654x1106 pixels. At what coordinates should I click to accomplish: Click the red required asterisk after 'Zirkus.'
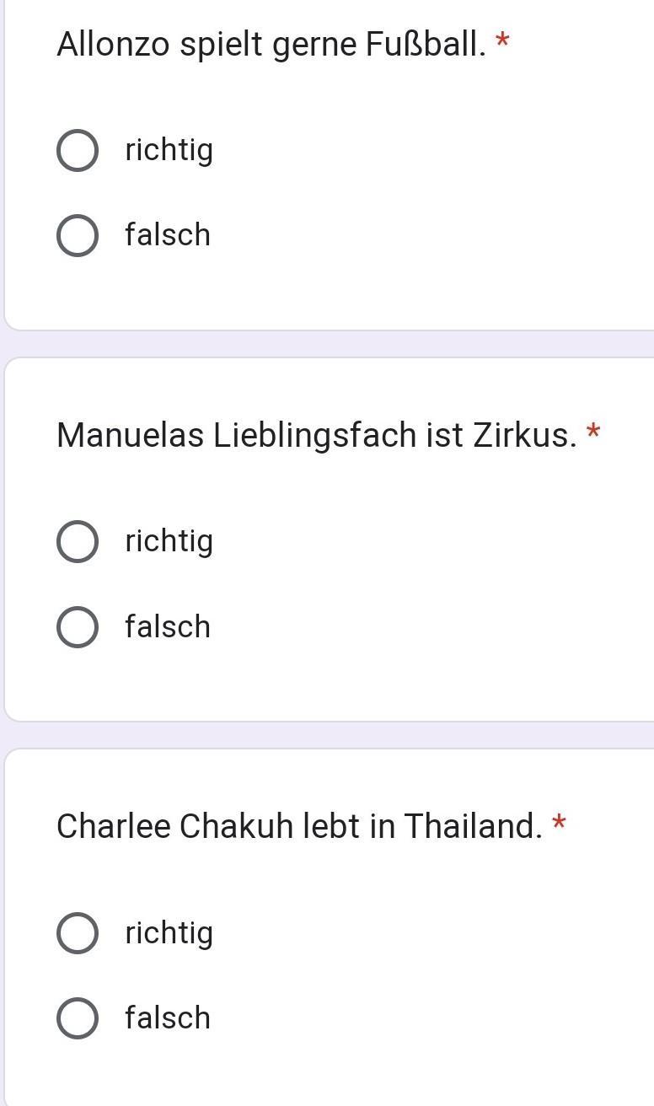coord(593,432)
